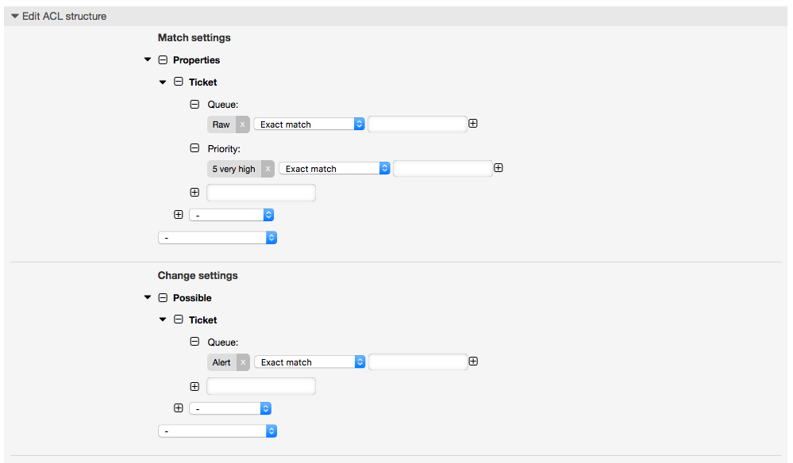This screenshot has height=463, width=793.
Task: Click minus icon beside Properties
Action: click(x=163, y=60)
